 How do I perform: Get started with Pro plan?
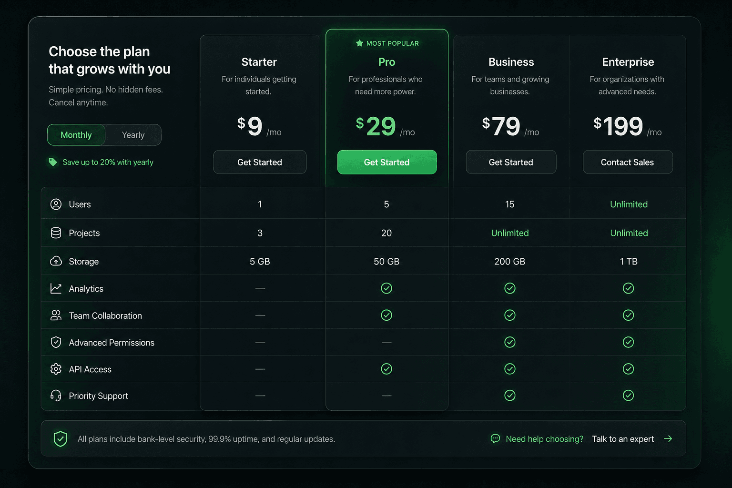[x=387, y=162]
